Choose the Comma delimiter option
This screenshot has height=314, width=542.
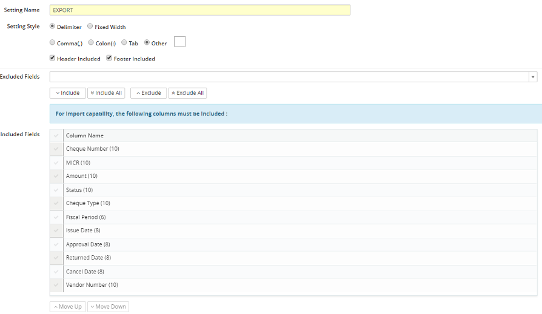click(53, 43)
